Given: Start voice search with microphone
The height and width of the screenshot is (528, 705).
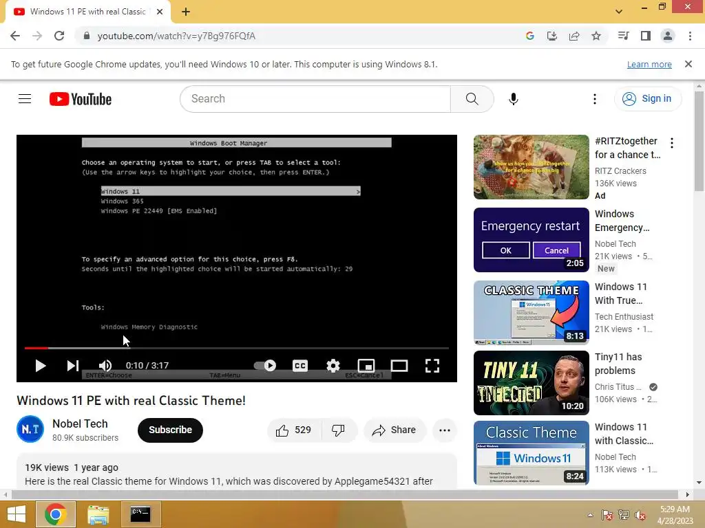Looking at the screenshot, I should point(514,99).
